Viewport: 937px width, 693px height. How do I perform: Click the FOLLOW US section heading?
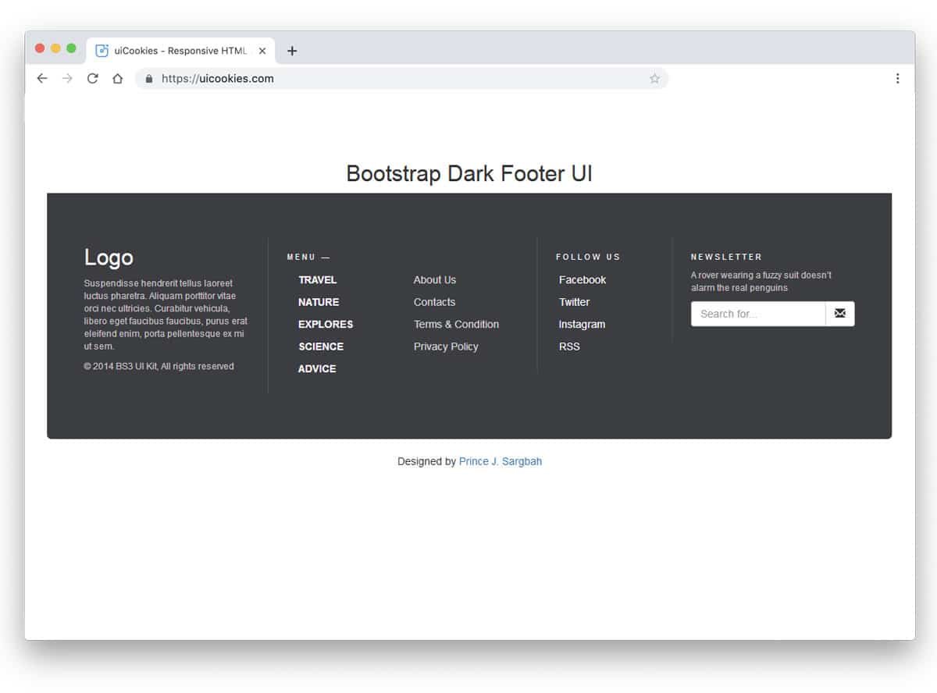coord(588,257)
